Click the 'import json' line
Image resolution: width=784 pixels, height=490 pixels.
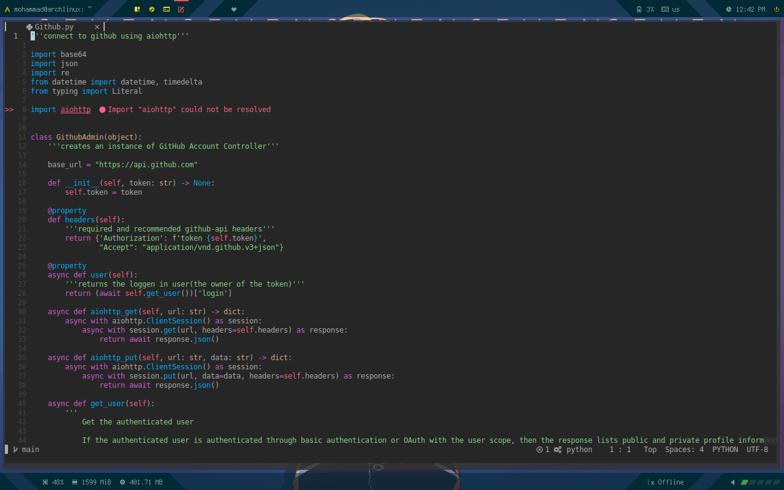tap(55, 64)
